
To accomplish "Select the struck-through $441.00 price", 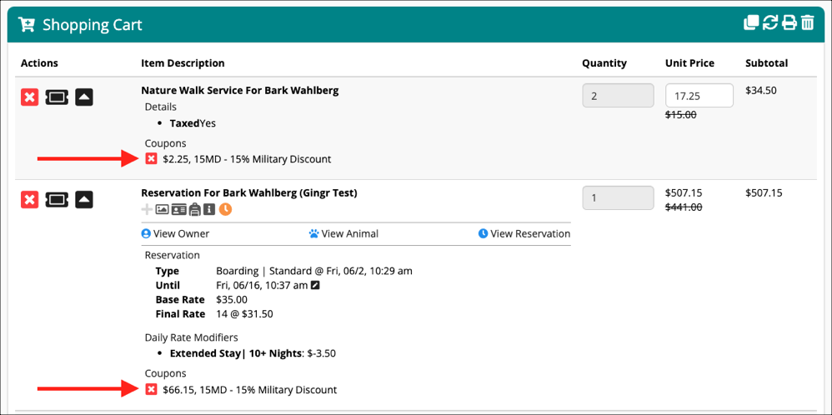I will [x=684, y=207].
